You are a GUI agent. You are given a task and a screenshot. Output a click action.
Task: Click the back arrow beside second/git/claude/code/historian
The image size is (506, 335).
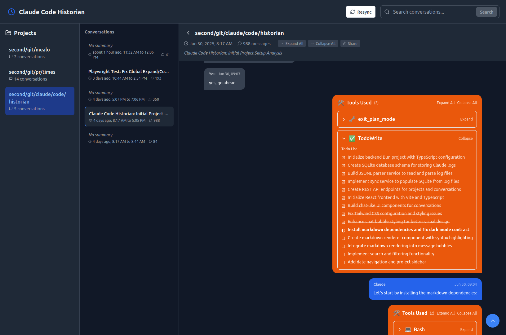(x=188, y=33)
